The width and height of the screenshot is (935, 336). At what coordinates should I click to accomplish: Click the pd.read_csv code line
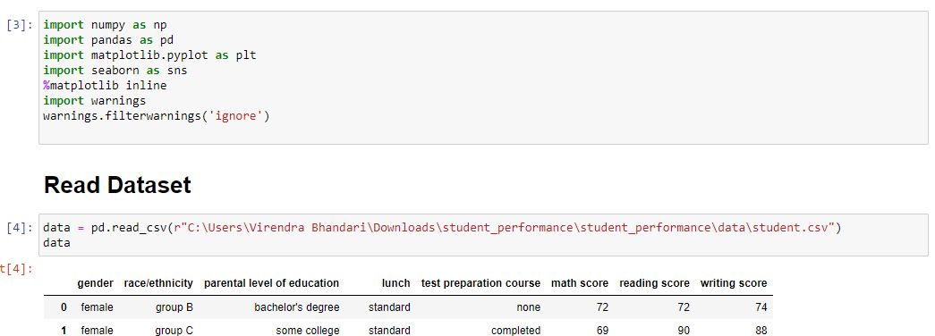click(442, 228)
